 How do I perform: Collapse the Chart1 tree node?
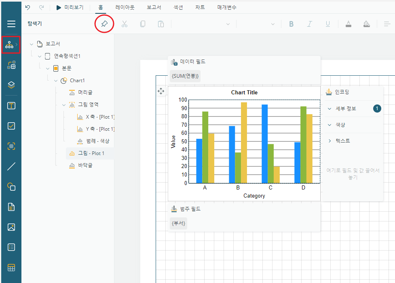coord(56,81)
